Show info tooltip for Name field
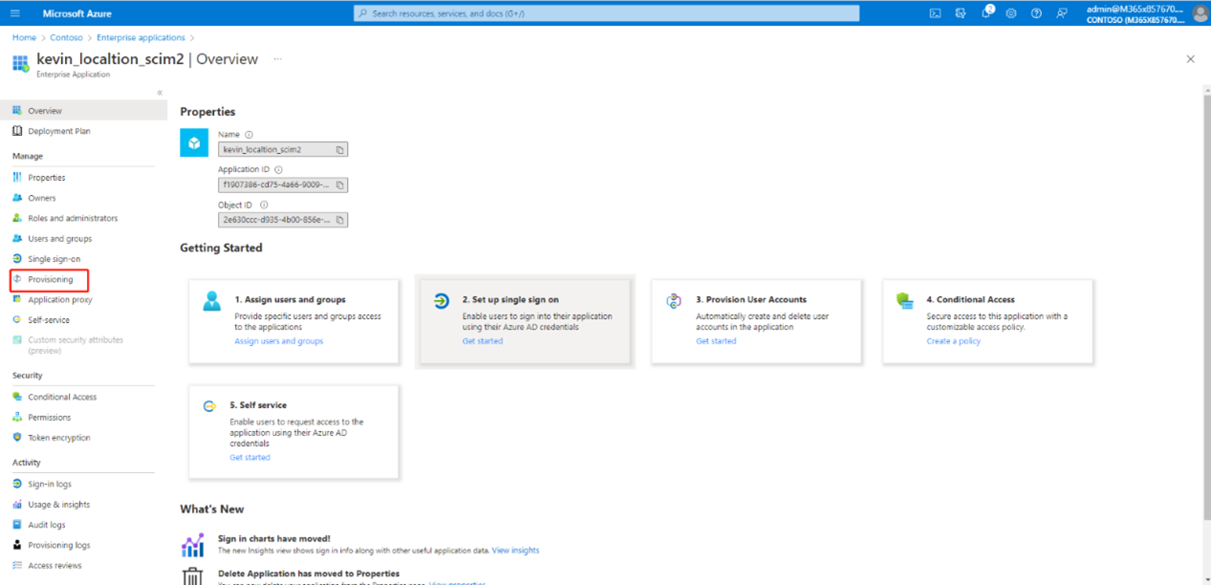This screenshot has height=585, width=1211. (249, 135)
